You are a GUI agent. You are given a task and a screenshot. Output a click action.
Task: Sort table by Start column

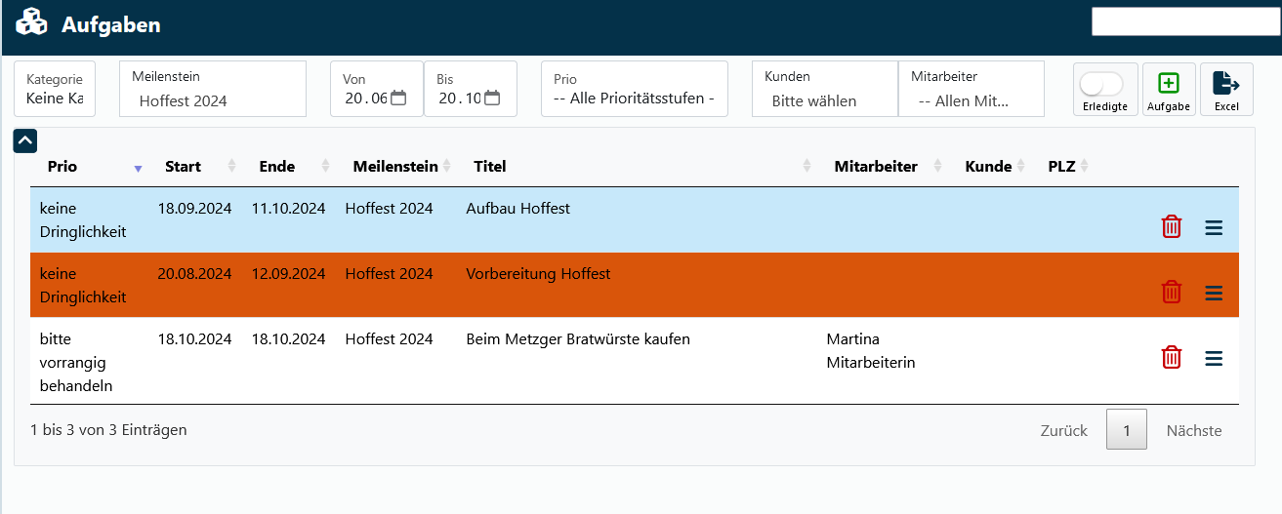click(184, 167)
